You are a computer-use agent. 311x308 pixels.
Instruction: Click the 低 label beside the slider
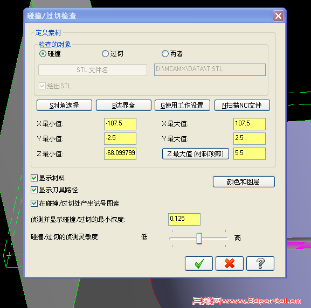tap(144, 236)
